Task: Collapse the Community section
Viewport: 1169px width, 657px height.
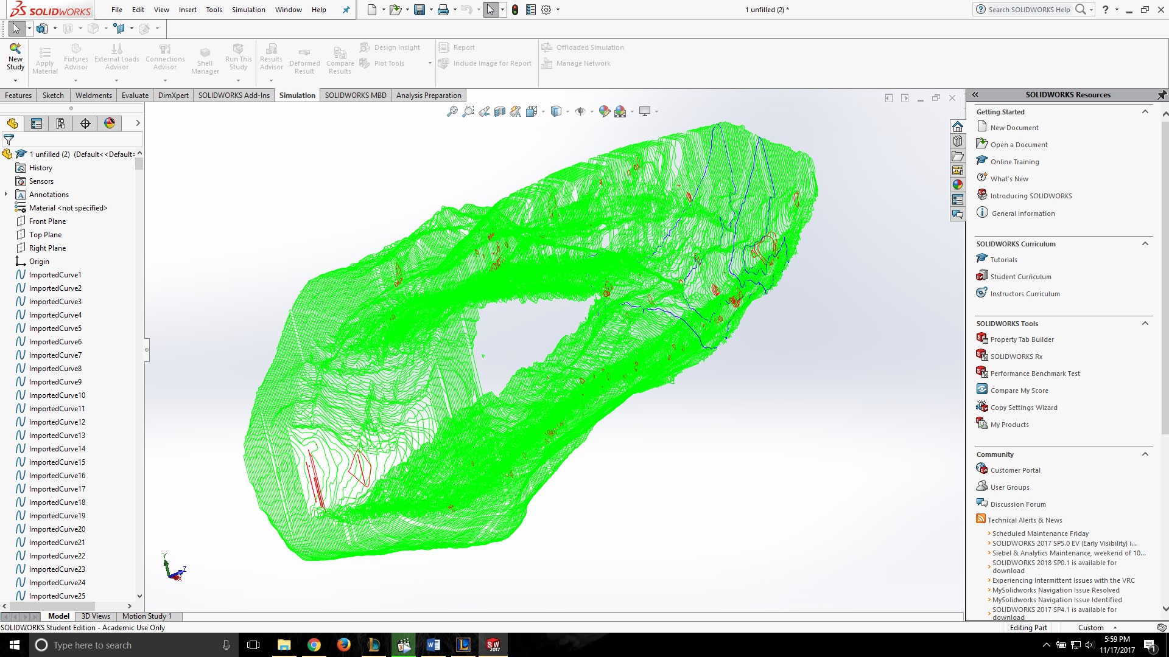Action: 1145,454
